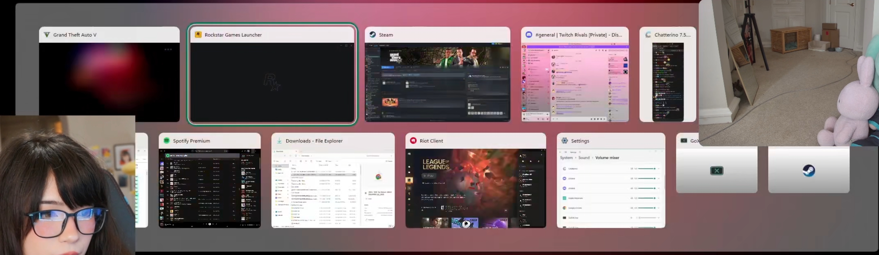
Task: Click the Google Chrome icon in Volume mixer
Action: point(565,208)
